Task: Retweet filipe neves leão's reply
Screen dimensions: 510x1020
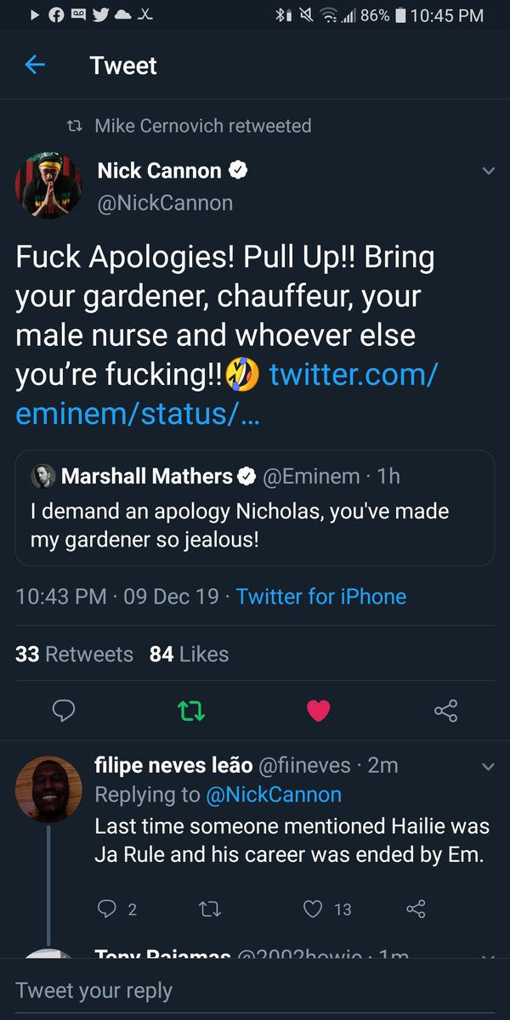Action: click(x=211, y=909)
